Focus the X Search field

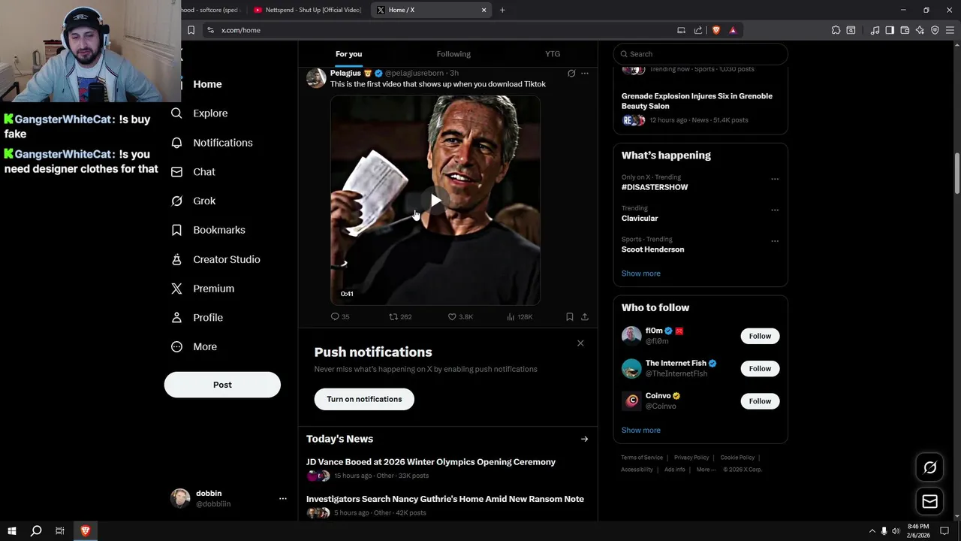[700, 54]
